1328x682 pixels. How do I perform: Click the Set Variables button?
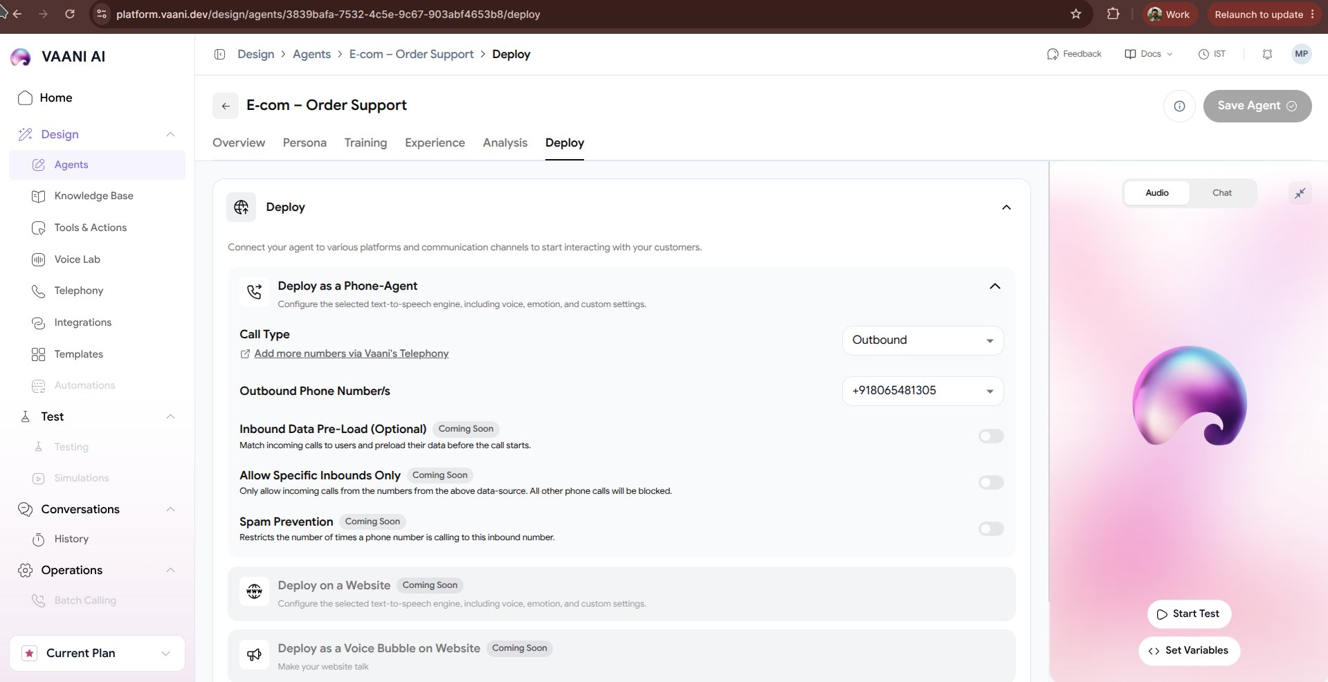click(1189, 650)
